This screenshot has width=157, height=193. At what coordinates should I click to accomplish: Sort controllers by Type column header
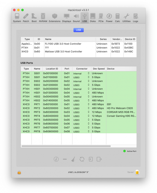coord(27,39)
